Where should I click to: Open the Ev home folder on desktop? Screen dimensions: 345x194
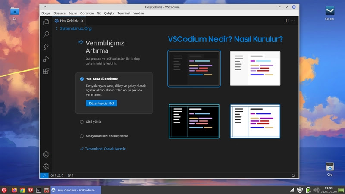(x=15, y=14)
